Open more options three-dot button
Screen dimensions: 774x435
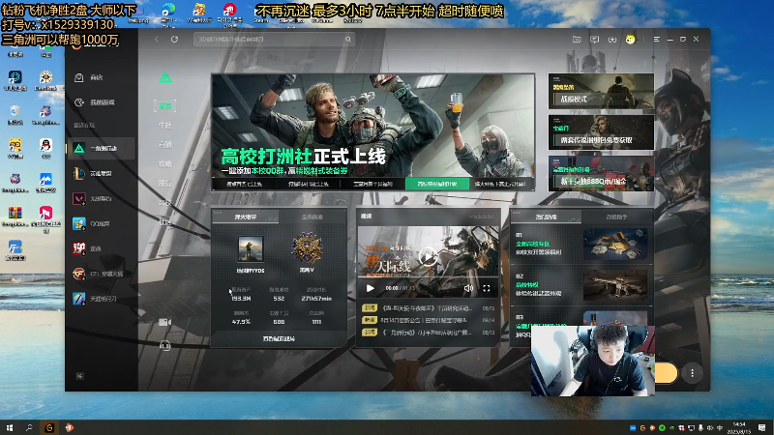(692, 373)
